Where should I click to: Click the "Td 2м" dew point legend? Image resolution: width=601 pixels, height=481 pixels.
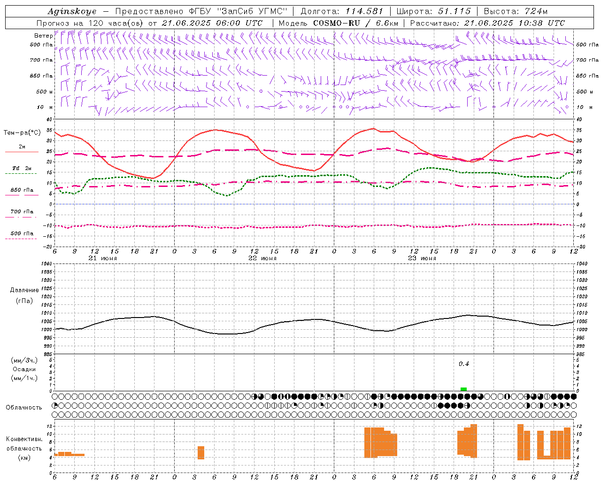tap(22, 168)
